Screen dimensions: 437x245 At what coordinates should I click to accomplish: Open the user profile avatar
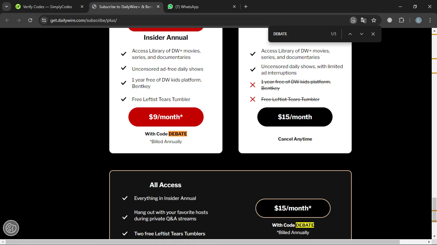pos(418,20)
